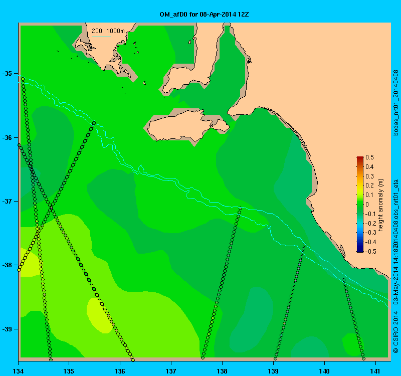
Task: Click the colorbar "0.1" tick label
Action: [x=369, y=195]
